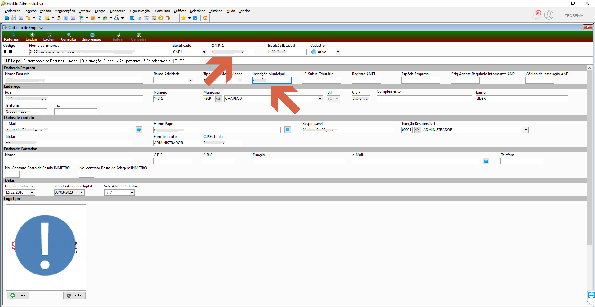The width and height of the screenshot is (595, 307).
Task: Click the Fax input field
Action: 76,112
